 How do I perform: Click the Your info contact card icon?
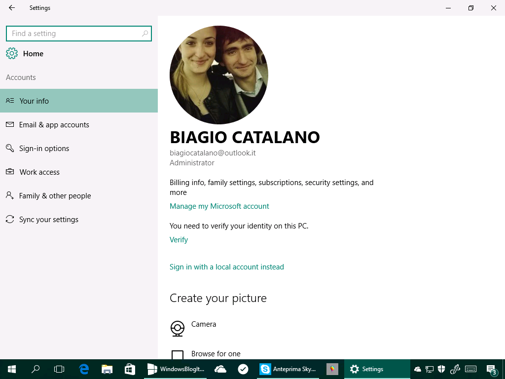point(10,101)
